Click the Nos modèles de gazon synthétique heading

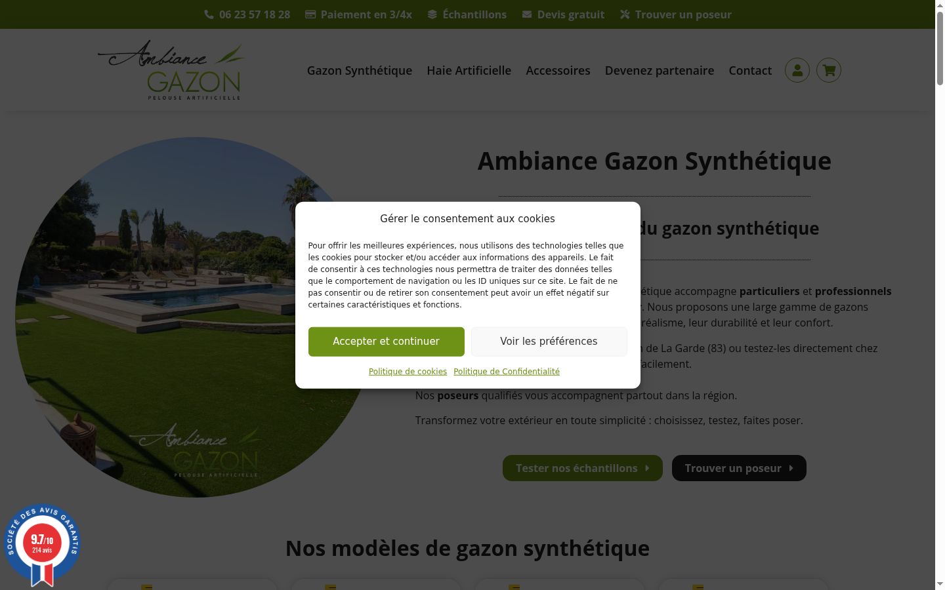(x=467, y=548)
